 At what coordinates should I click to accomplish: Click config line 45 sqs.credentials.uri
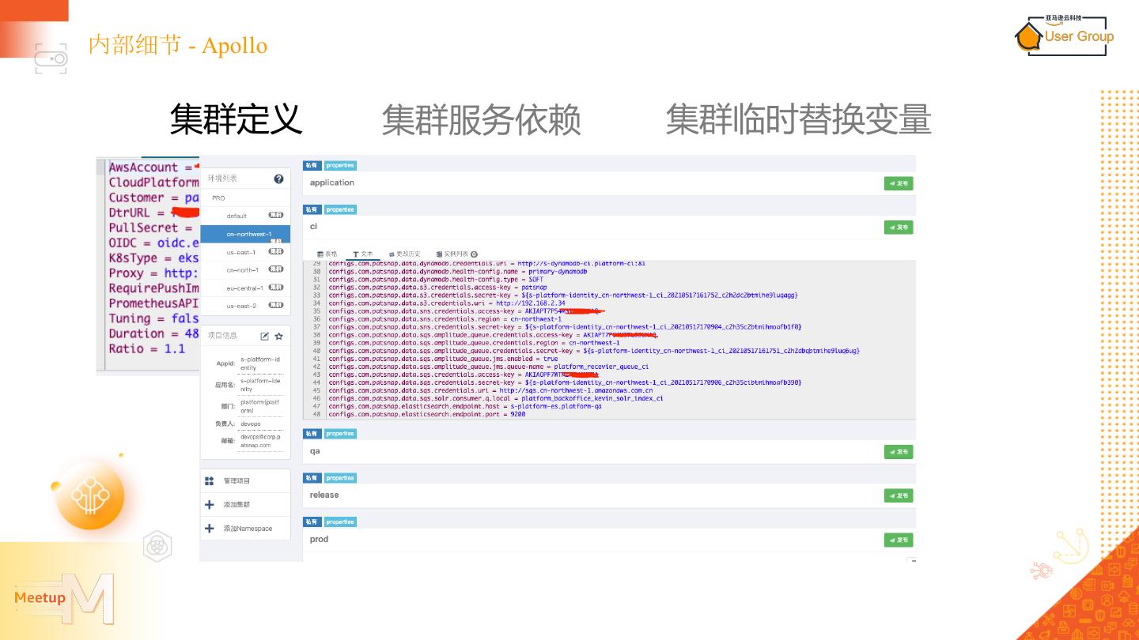coord(490,390)
